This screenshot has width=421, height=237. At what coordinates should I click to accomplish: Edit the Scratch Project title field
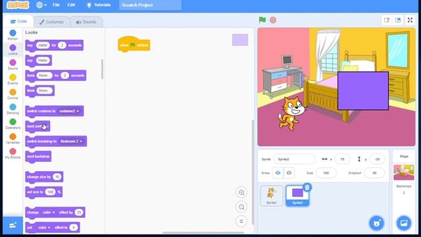point(151,5)
